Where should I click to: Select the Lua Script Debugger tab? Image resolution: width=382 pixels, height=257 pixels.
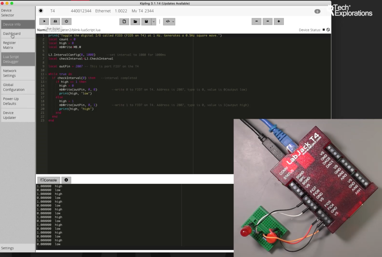18,59
